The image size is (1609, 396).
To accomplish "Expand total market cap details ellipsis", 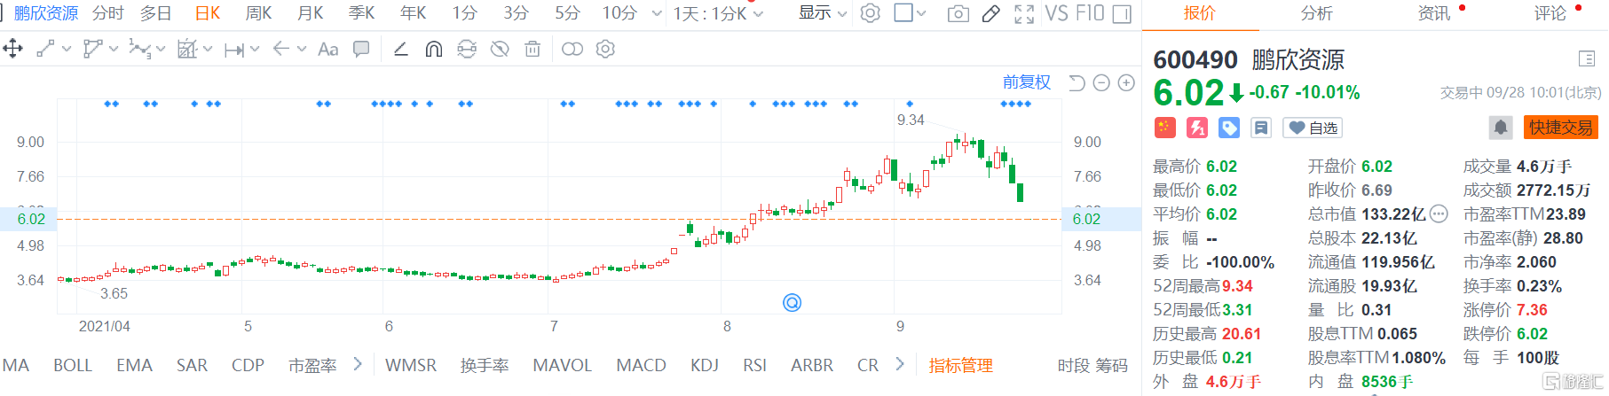I will [x=1439, y=214].
